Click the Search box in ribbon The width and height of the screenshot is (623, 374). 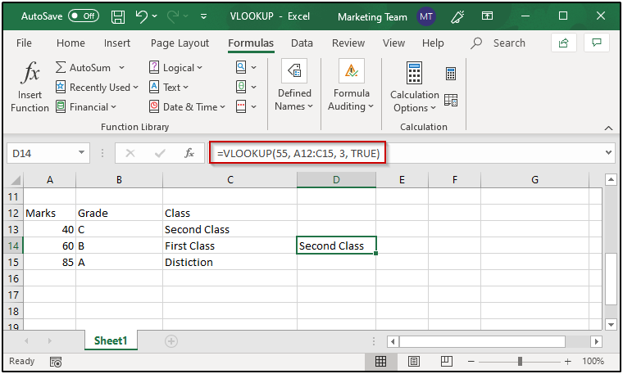498,43
